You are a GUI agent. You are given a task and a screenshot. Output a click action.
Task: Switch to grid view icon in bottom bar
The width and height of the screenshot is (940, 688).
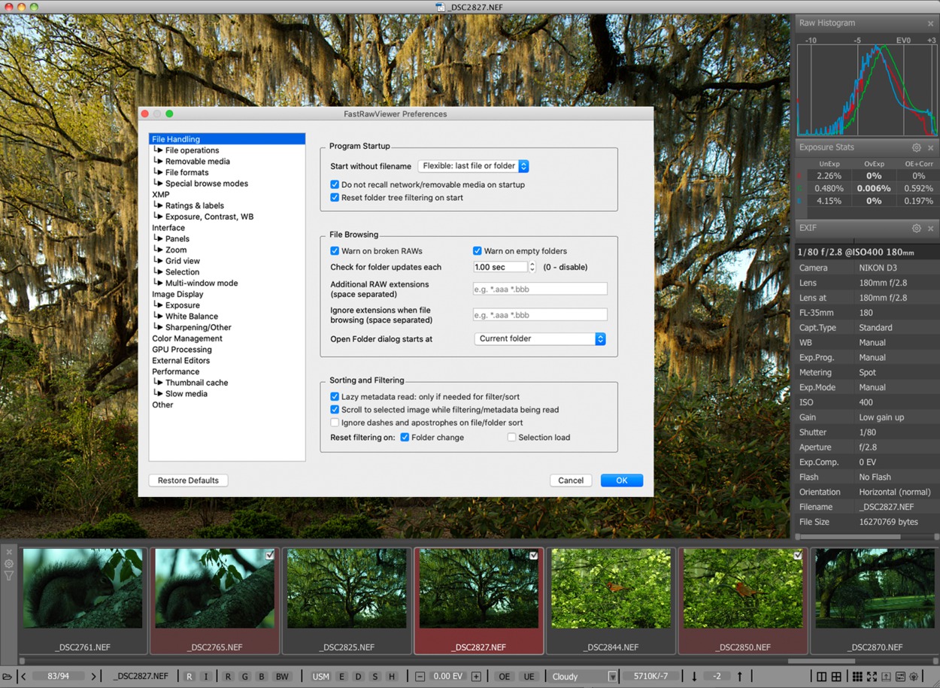pyautogui.click(x=857, y=677)
